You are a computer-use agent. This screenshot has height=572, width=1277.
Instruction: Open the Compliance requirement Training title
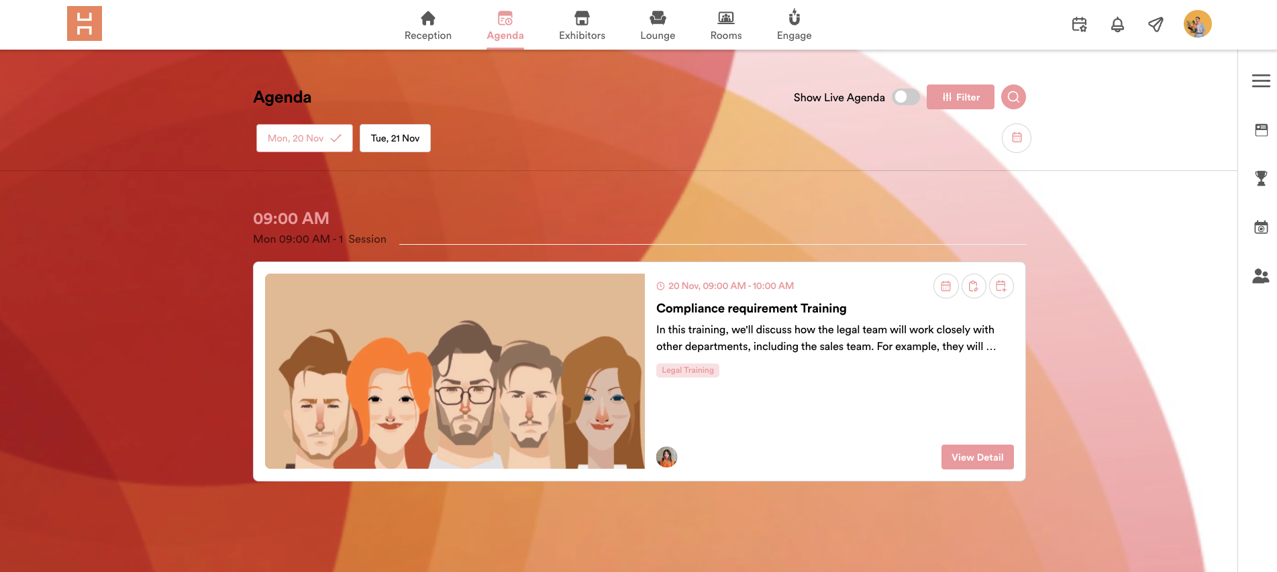(752, 308)
